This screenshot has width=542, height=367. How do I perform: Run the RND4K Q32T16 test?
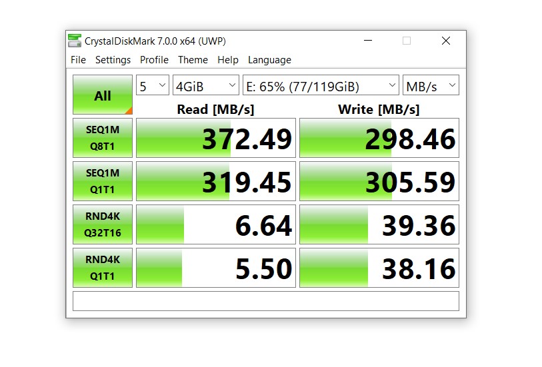pyautogui.click(x=103, y=224)
